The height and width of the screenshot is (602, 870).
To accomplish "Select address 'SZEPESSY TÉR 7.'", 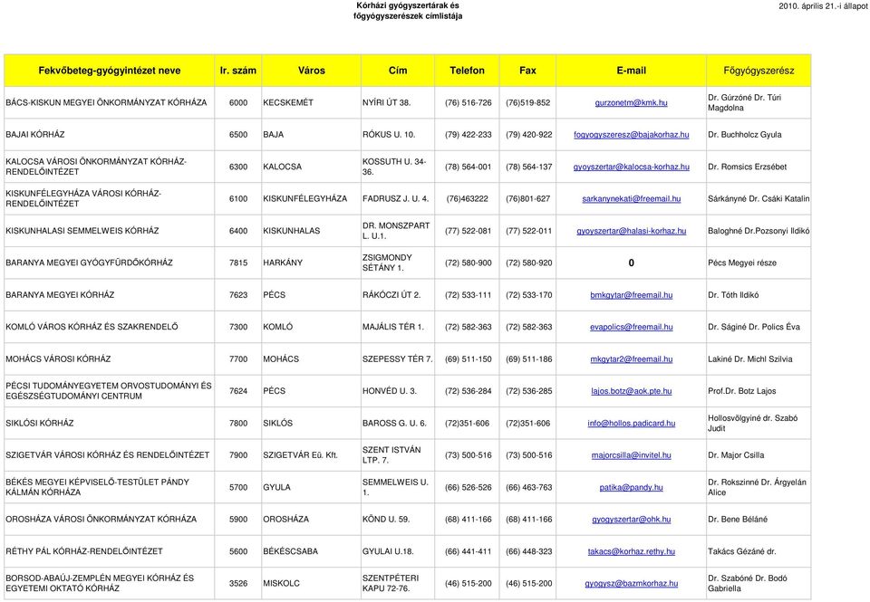I will [x=397, y=359].
